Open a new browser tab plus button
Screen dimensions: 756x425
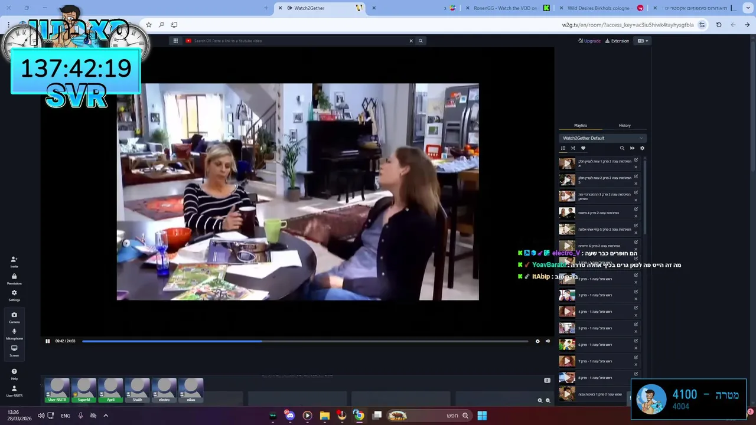(x=266, y=8)
